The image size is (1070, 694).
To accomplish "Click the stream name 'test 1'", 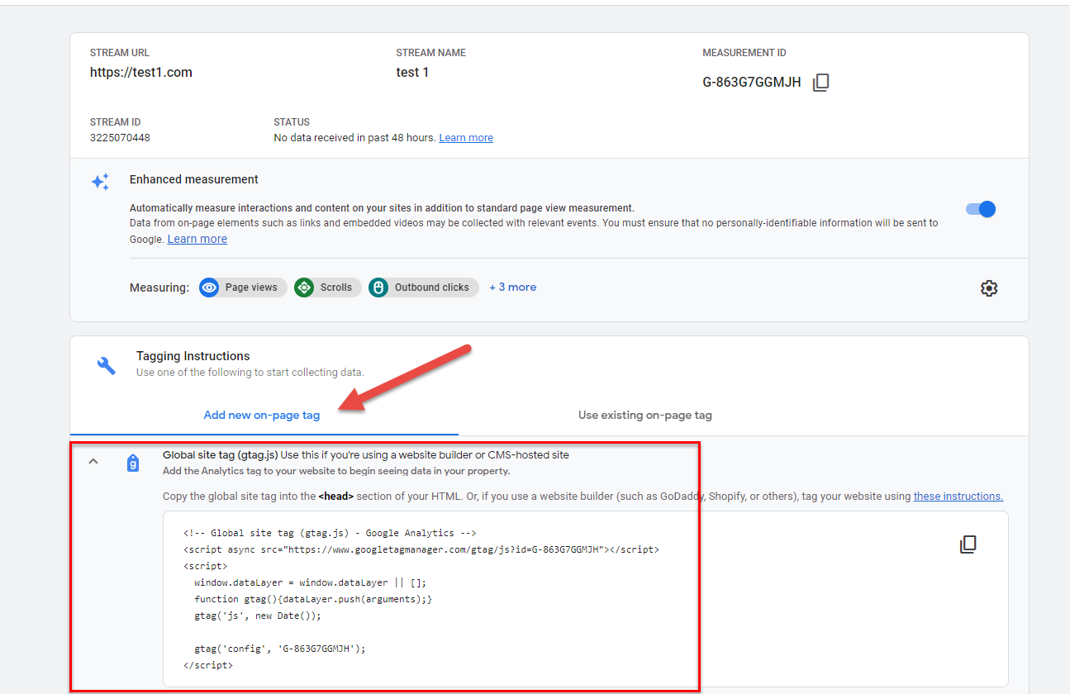I will coord(412,73).
